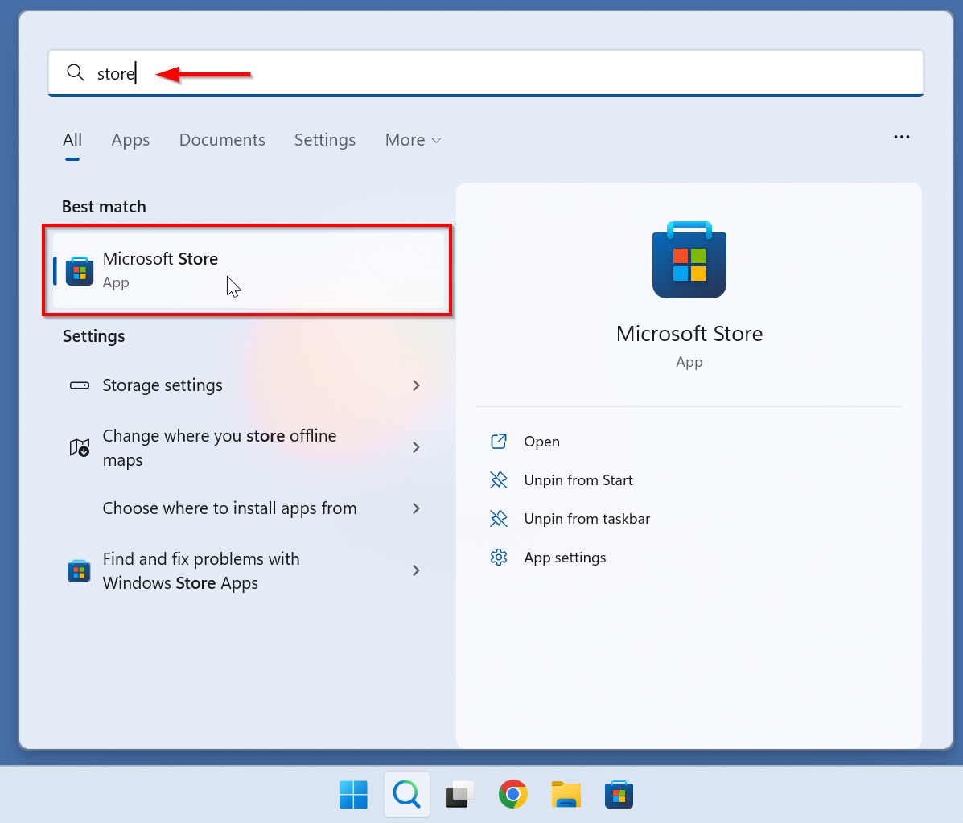Launch Microsoft Store from the taskbar

pyautogui.click(x=619, y=795)
